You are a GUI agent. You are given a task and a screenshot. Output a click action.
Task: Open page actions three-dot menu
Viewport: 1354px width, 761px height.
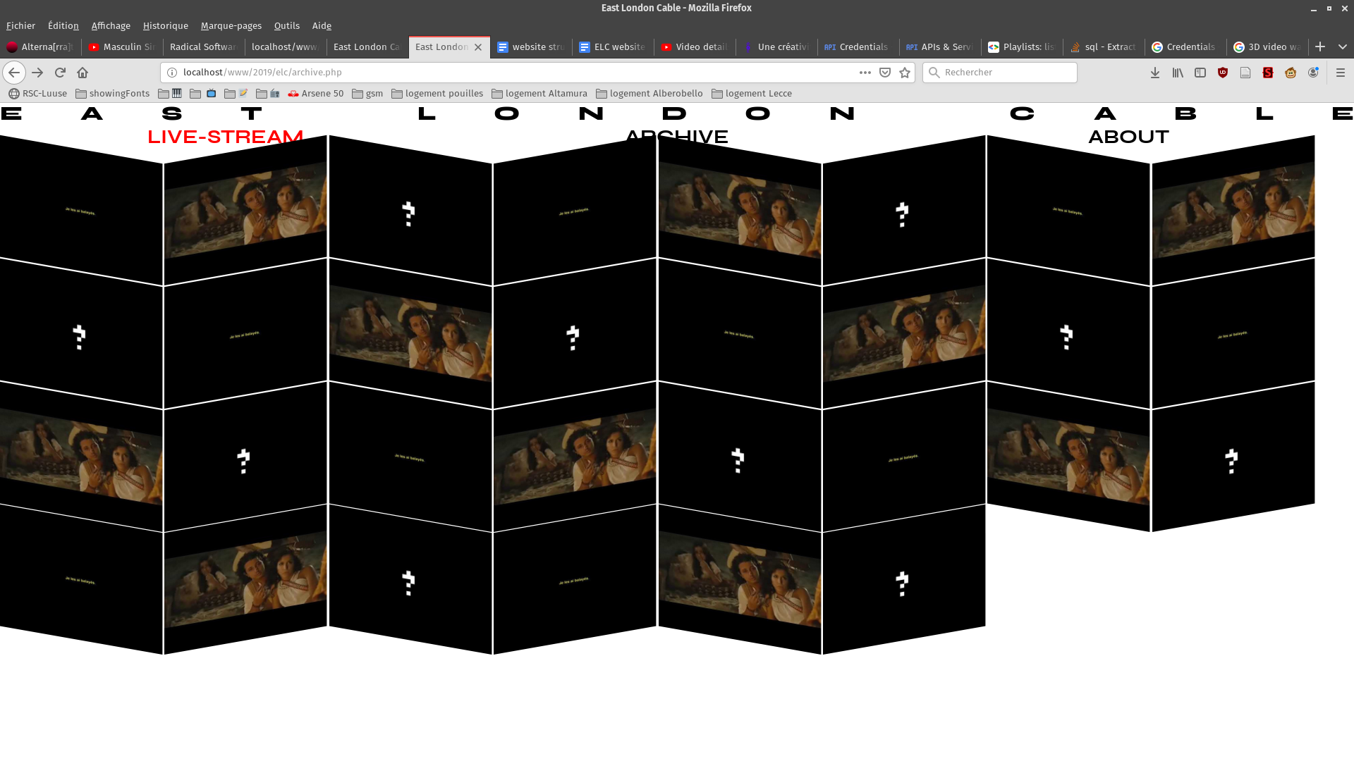(x=865, y=73)
